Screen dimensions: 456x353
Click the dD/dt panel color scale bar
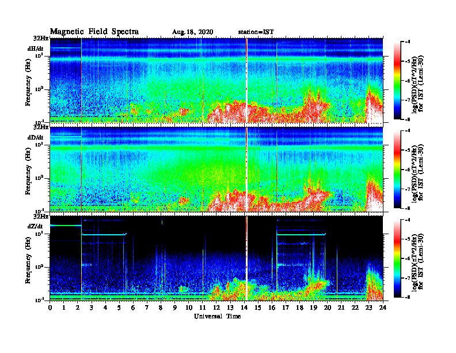point(397,169)
